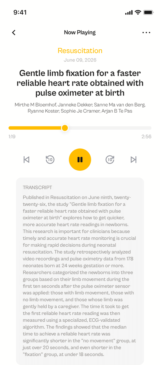Tap the total duration 2:56
Image resolution: width=160 pixels, height=365 pixels.
click(146, 137)
